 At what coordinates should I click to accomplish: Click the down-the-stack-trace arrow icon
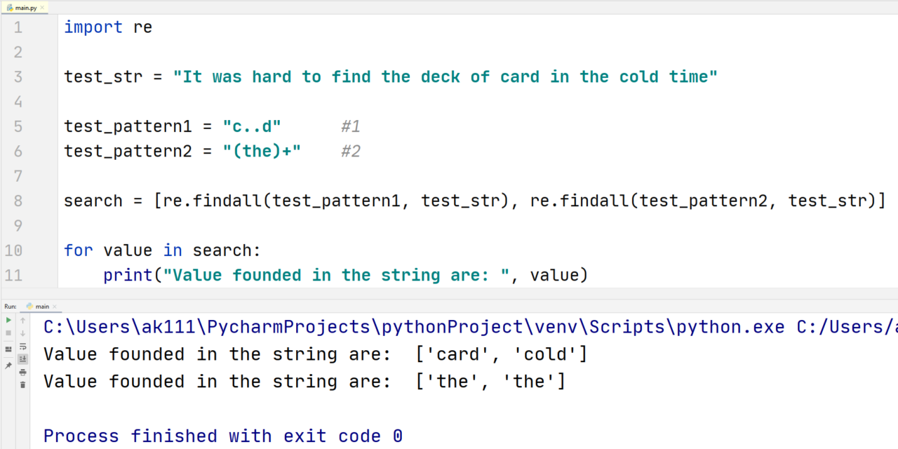[x=22, y=334]
